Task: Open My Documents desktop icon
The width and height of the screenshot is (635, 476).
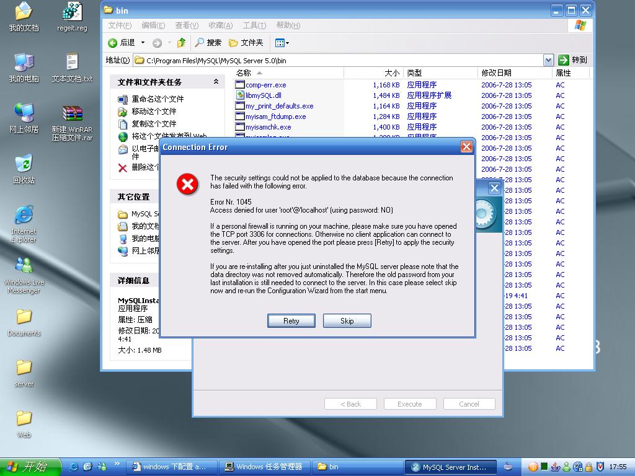Action: click(24, 17)
